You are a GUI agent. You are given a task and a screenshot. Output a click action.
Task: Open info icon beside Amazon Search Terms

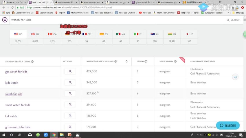[32, 61]
